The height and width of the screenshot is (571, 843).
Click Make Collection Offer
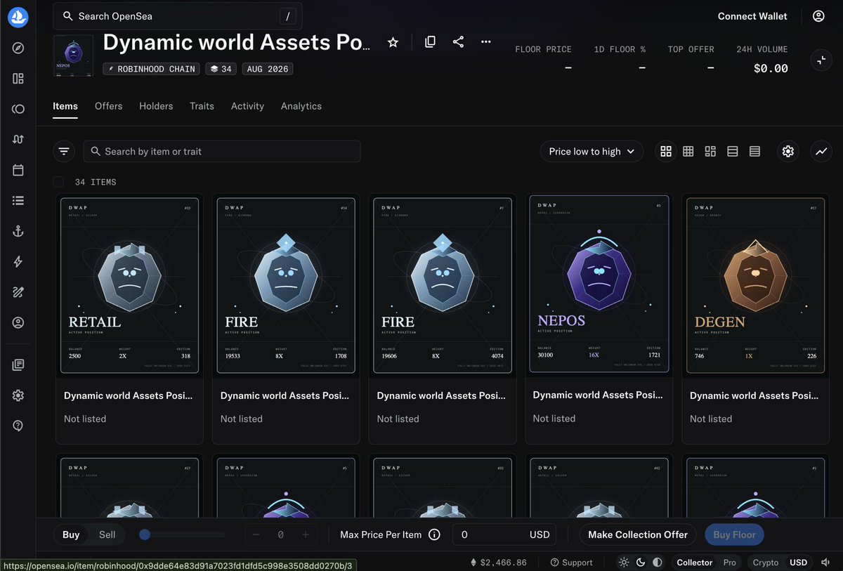point(638,534)
